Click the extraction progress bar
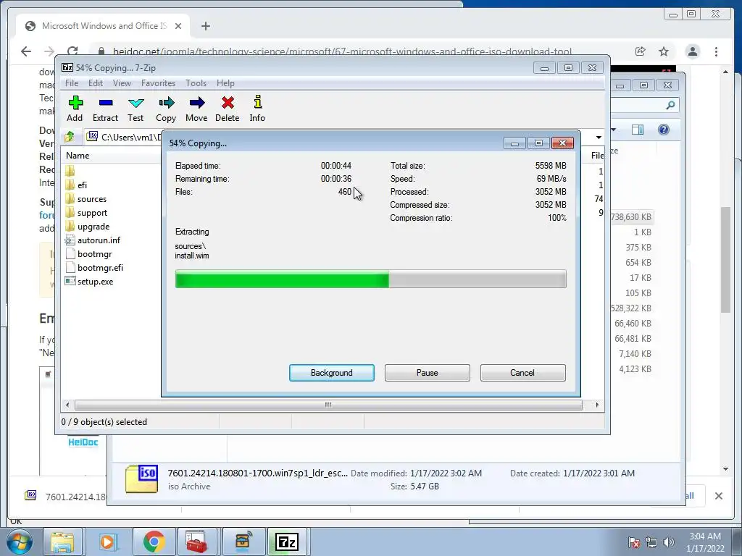Screen dimensions: 742x556 [370, 279]
